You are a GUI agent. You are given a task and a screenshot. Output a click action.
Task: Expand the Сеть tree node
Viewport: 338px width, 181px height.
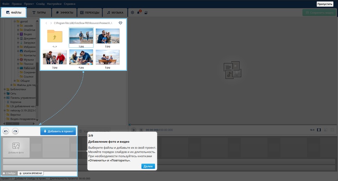5,93
